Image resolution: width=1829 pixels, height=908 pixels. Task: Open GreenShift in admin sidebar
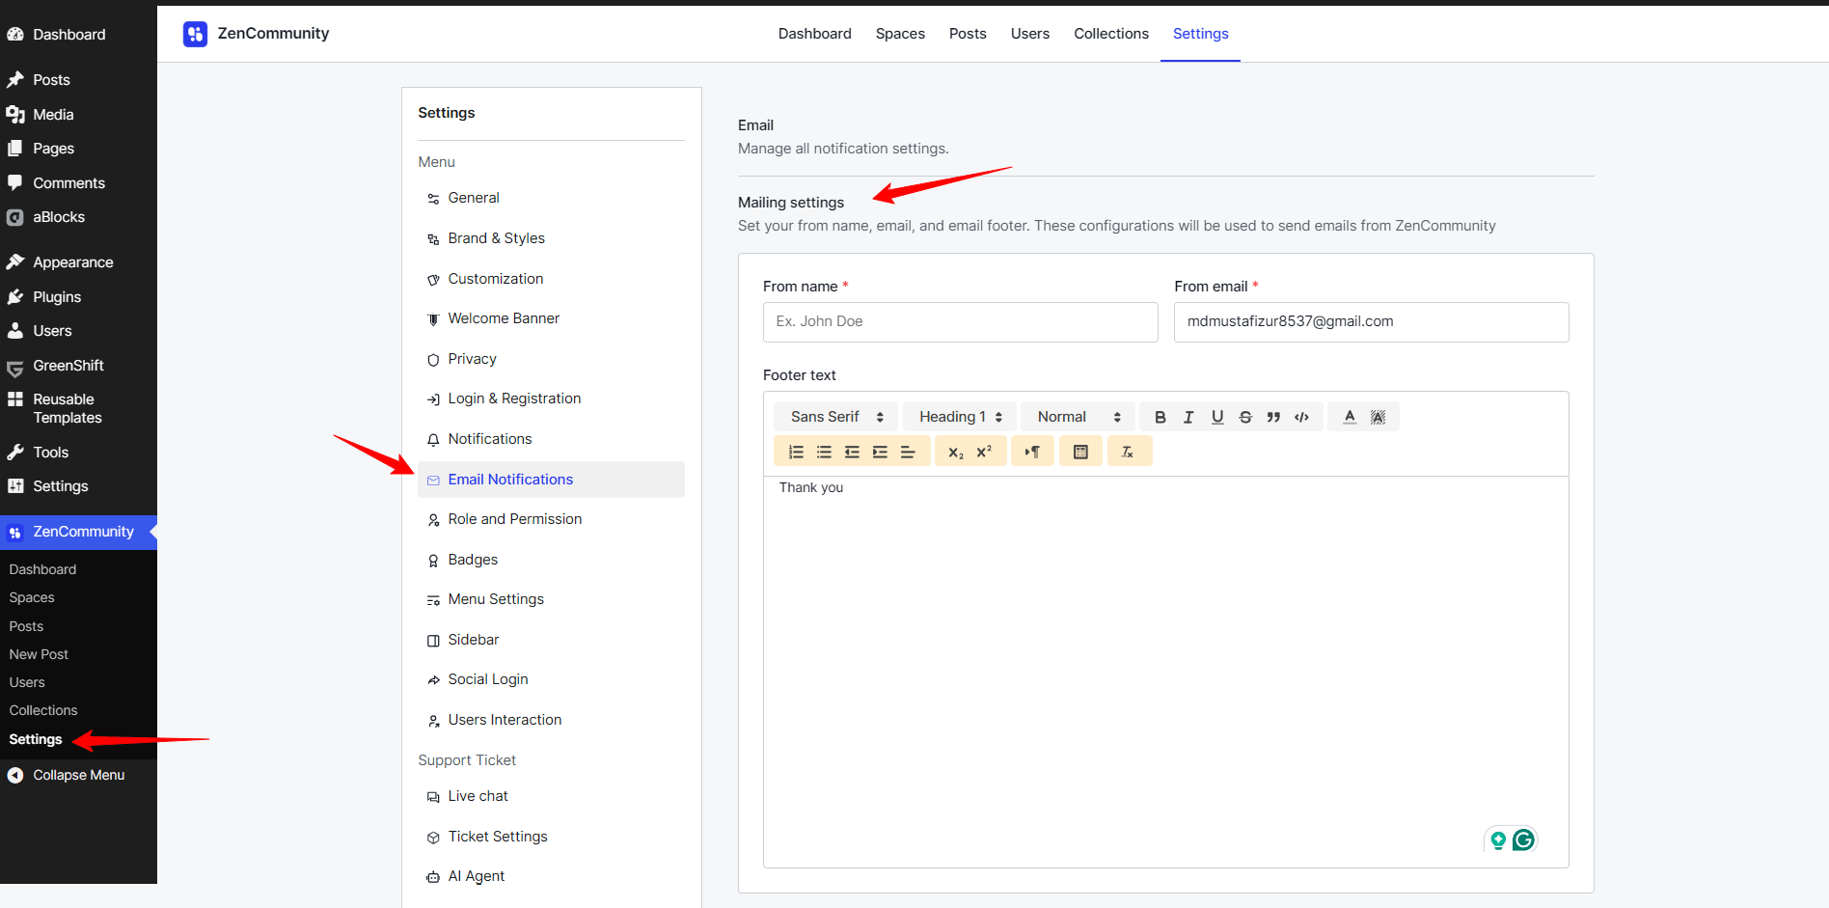click(x=78, y=366)
